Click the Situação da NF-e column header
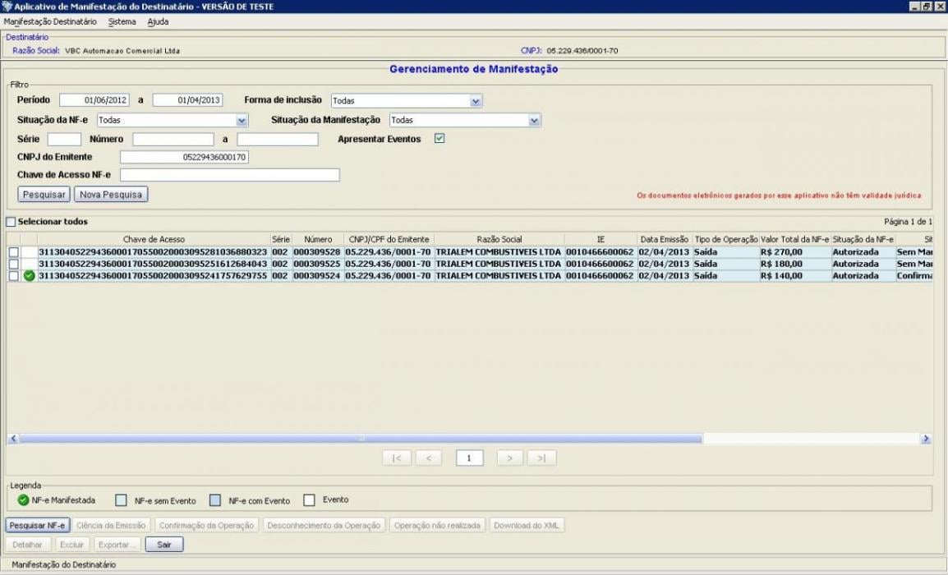 click(x=863, y=239)
